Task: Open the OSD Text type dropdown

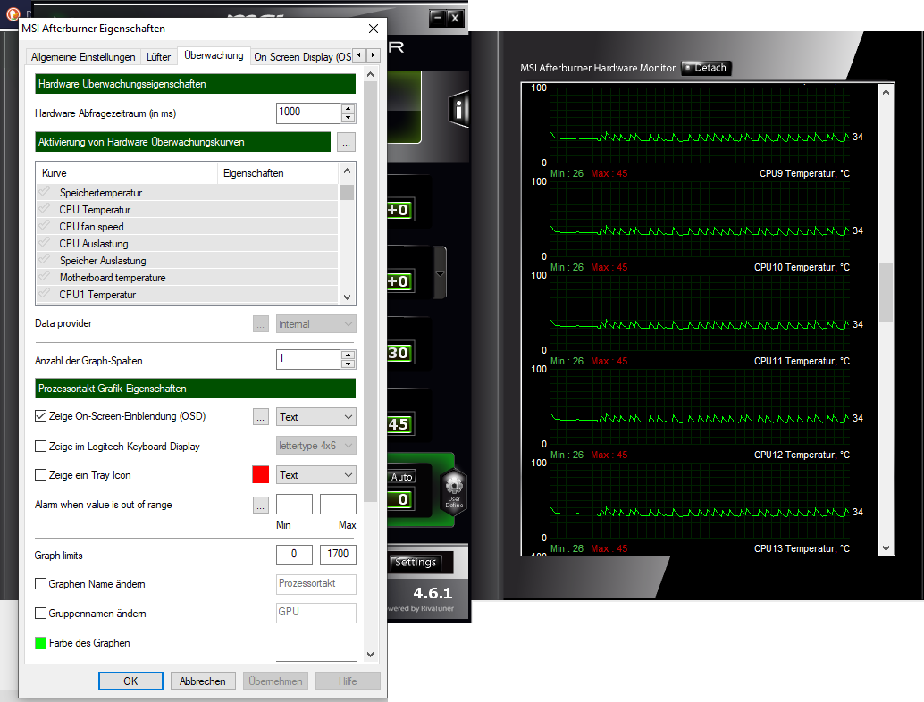Action: click(x=315, y=417)
